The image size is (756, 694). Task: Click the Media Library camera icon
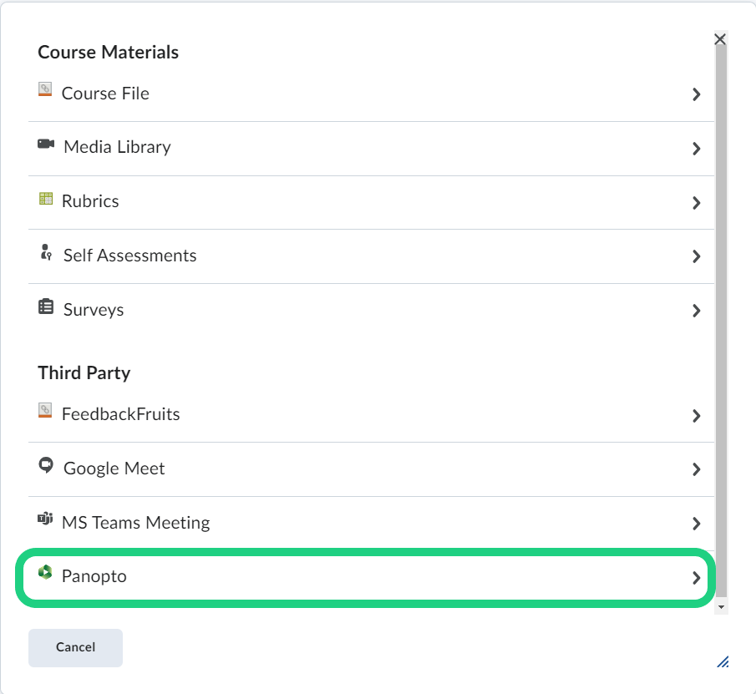click(x=46, y=144)
